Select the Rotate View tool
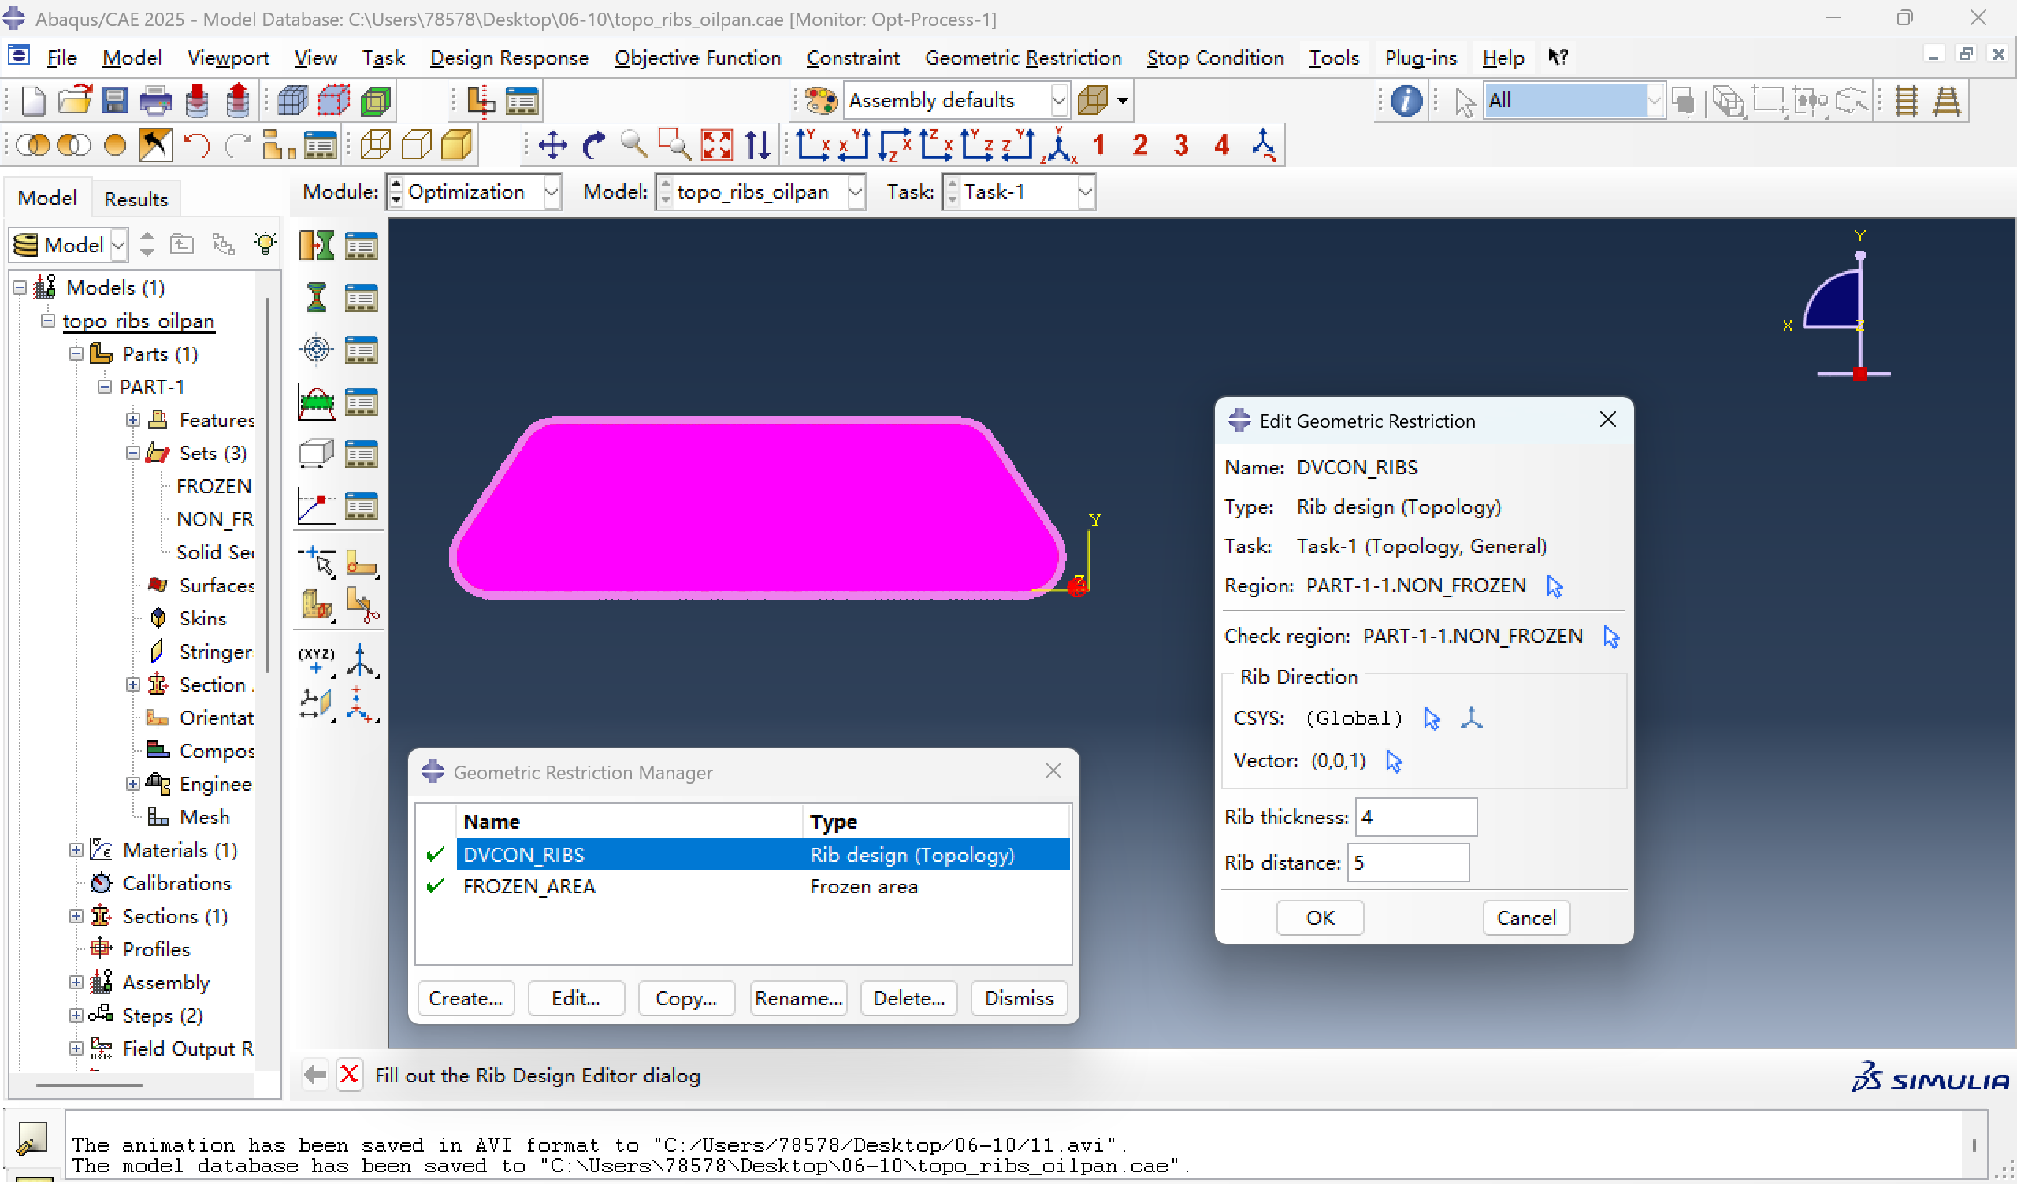 593,146
